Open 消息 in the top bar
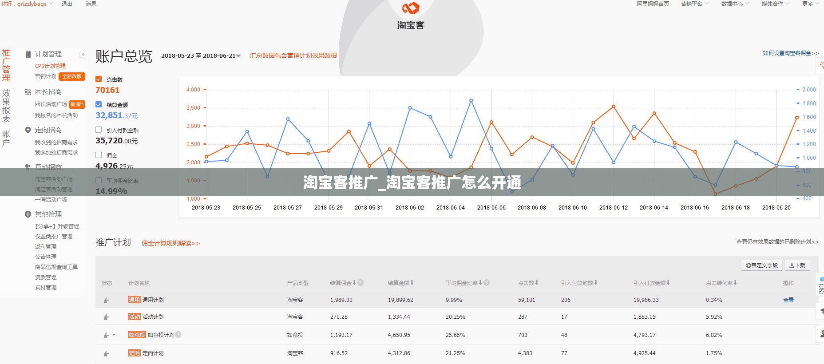Viewport: 824px width, 364px height. pyautogui.click(x=91, y=4)
